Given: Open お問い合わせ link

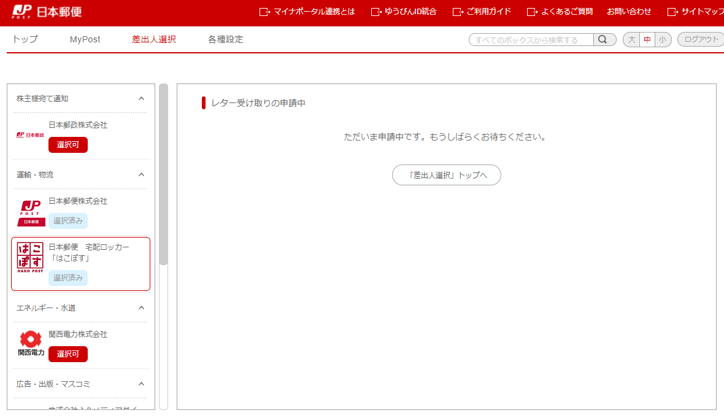Looking at the screenshot, I should (629, 12).
